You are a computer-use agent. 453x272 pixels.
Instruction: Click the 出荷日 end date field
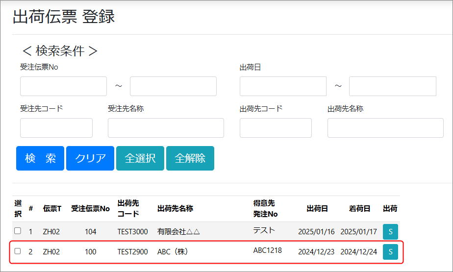(x=392, y=86)
